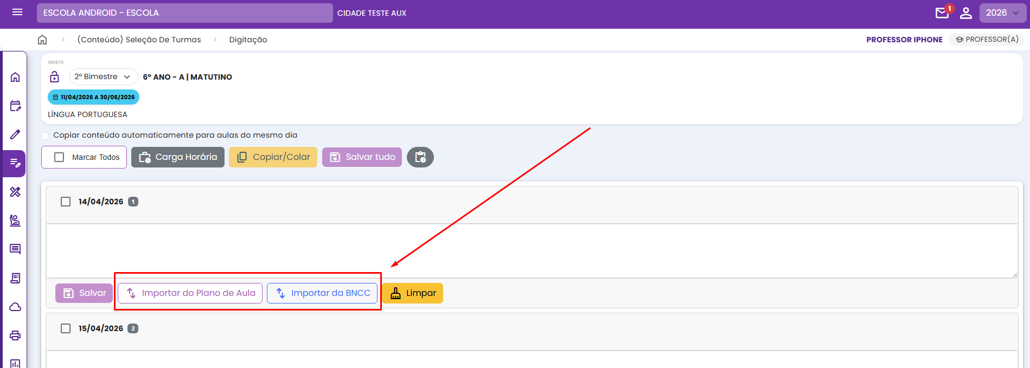Open the hamburger navigation menu

pyautogui.click(x=17, y=12)
